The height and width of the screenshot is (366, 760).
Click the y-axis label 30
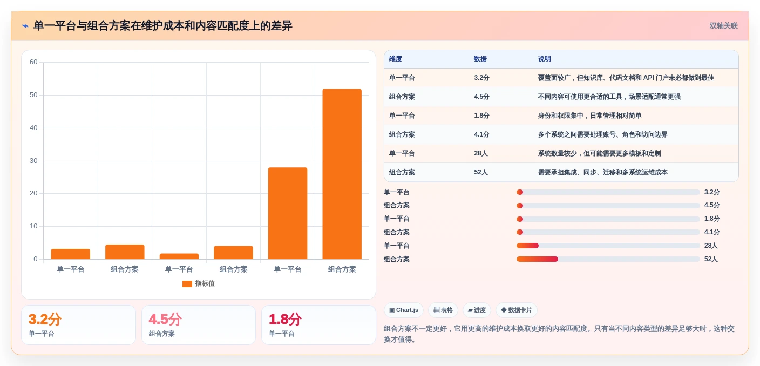pos(33,161)
